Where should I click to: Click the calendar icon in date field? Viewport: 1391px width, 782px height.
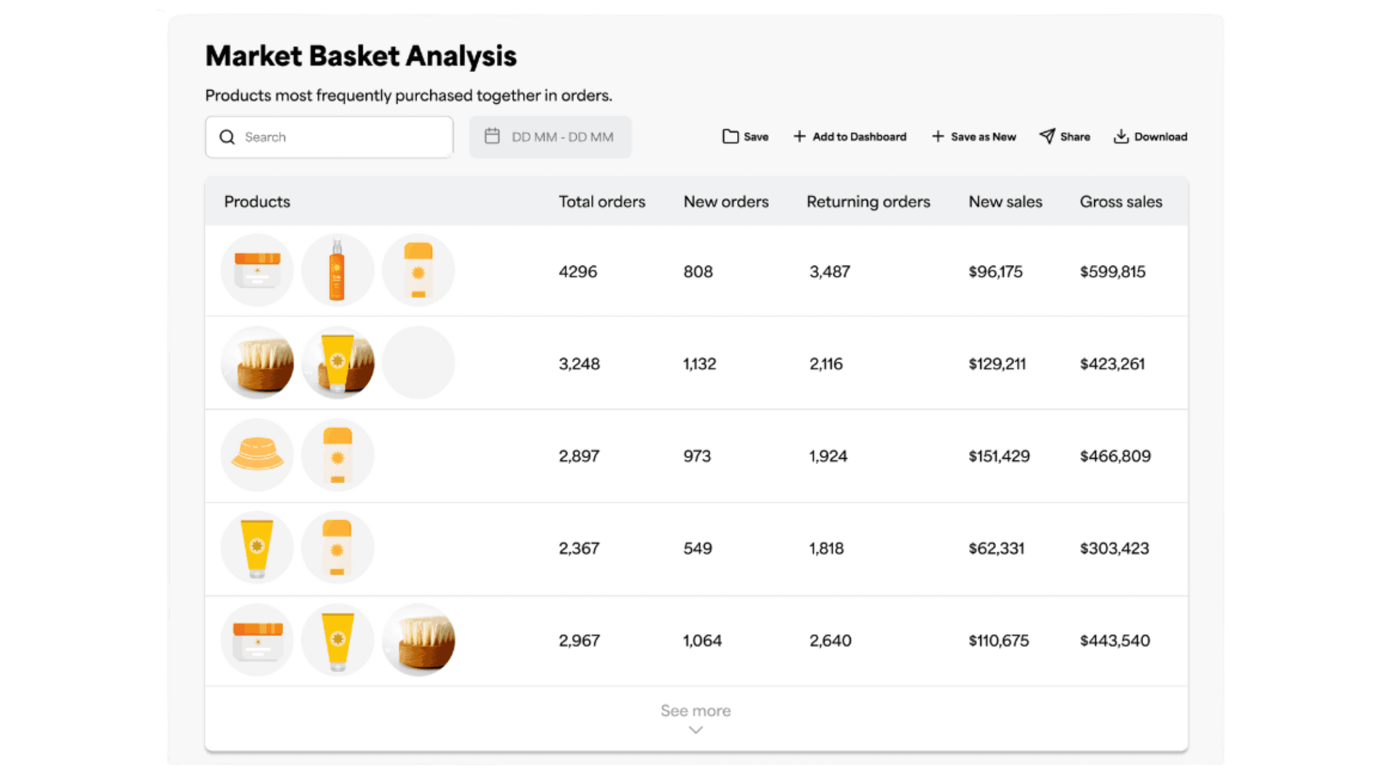492,136
